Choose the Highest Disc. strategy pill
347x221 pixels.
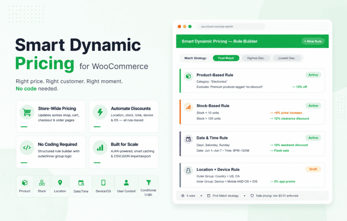(256, 58)
